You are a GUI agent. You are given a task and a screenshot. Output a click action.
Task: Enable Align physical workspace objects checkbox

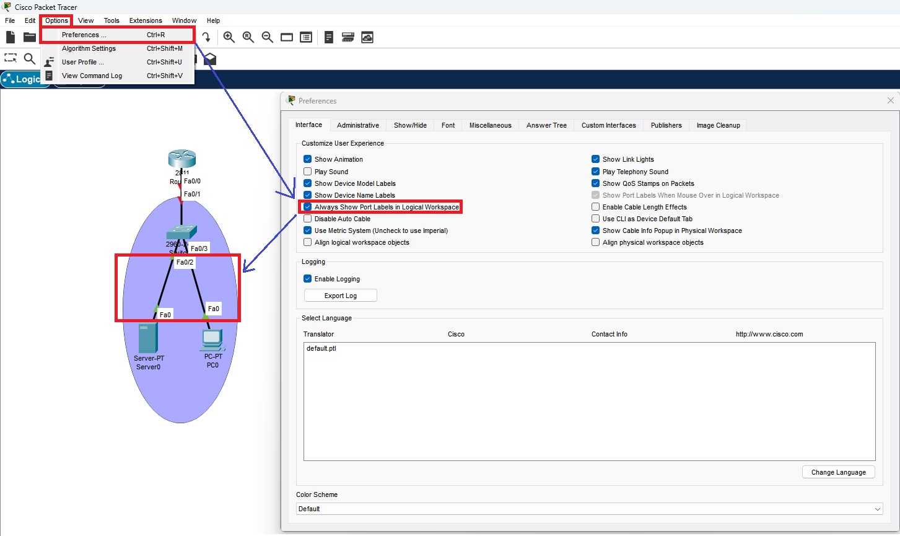click(x=596, y=242)
